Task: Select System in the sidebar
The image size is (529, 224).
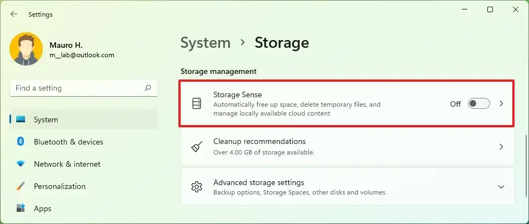Action: tap(84, 120)
